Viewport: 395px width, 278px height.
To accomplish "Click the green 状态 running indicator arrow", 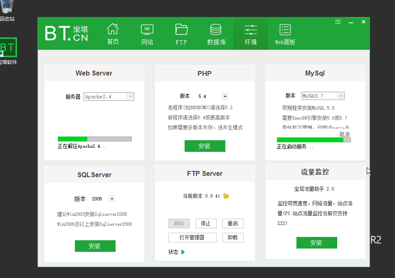I will tap(183, 252).
